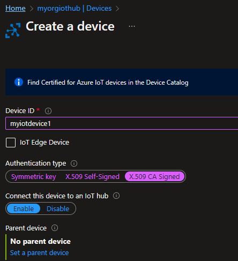Select X.509 CA Signed authentication
Screen dimensions: 238x261
pos(154,177)
